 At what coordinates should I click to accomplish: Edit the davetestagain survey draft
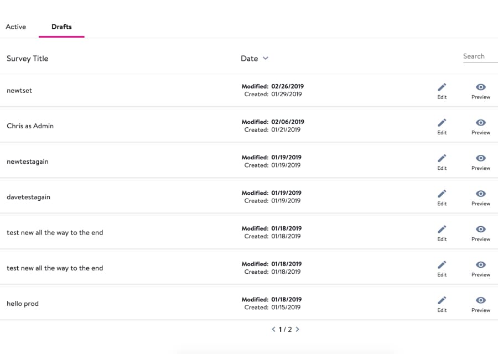click(442, 194)
